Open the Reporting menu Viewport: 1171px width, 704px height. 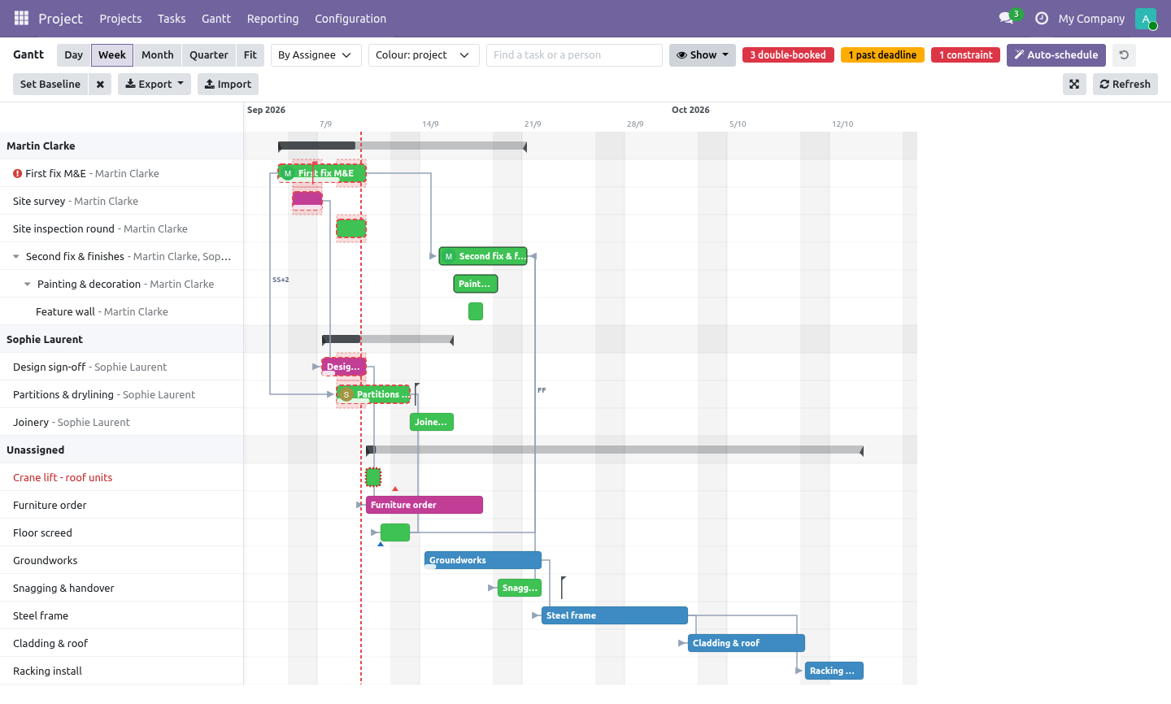pyautogui.click(x=273, y=19)
